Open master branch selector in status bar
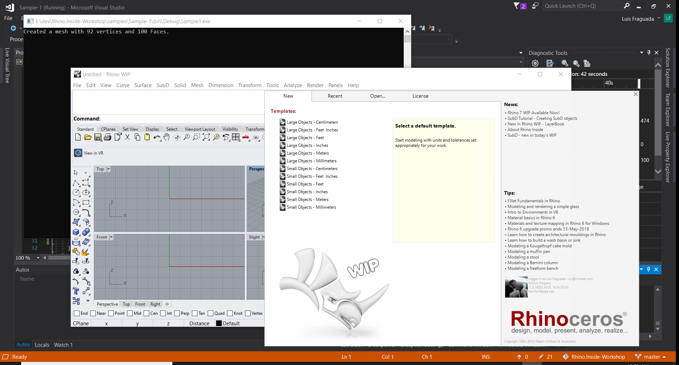Image resolution: width=679 pixels, height=365 pixels. tap(650, 357)
